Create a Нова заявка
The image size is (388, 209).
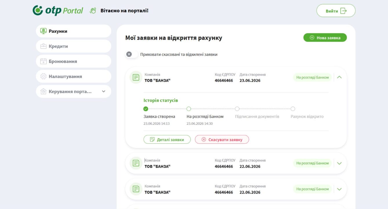[325, 37]
